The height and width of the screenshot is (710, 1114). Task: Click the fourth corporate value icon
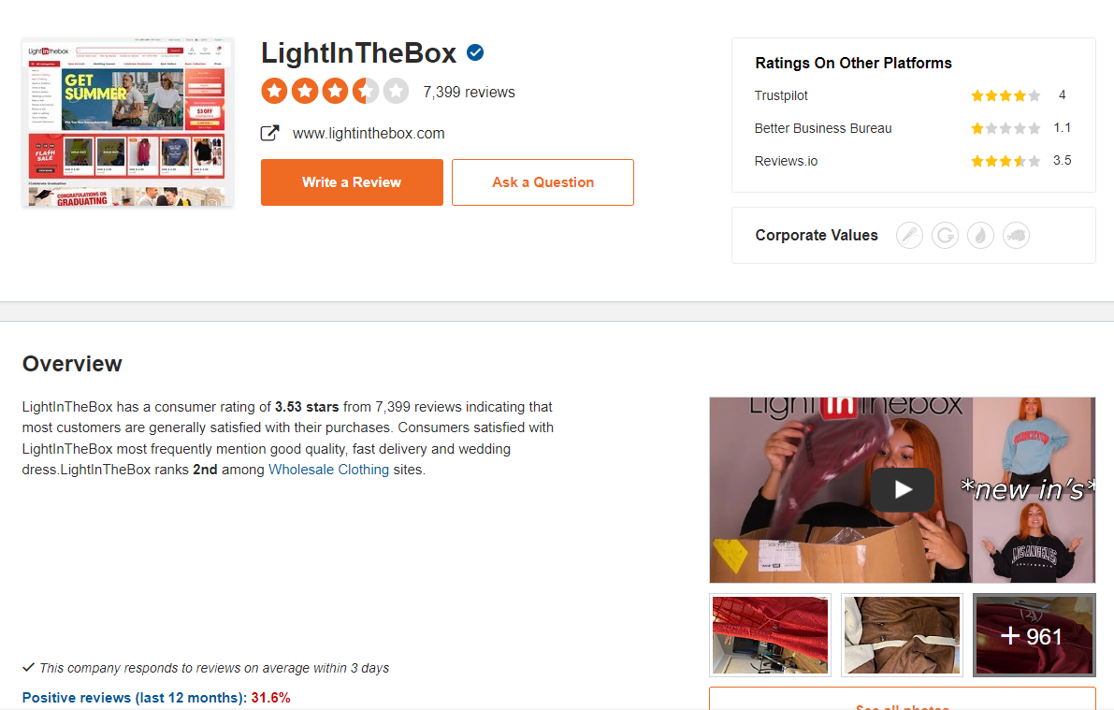click(x=1016, y=235)
